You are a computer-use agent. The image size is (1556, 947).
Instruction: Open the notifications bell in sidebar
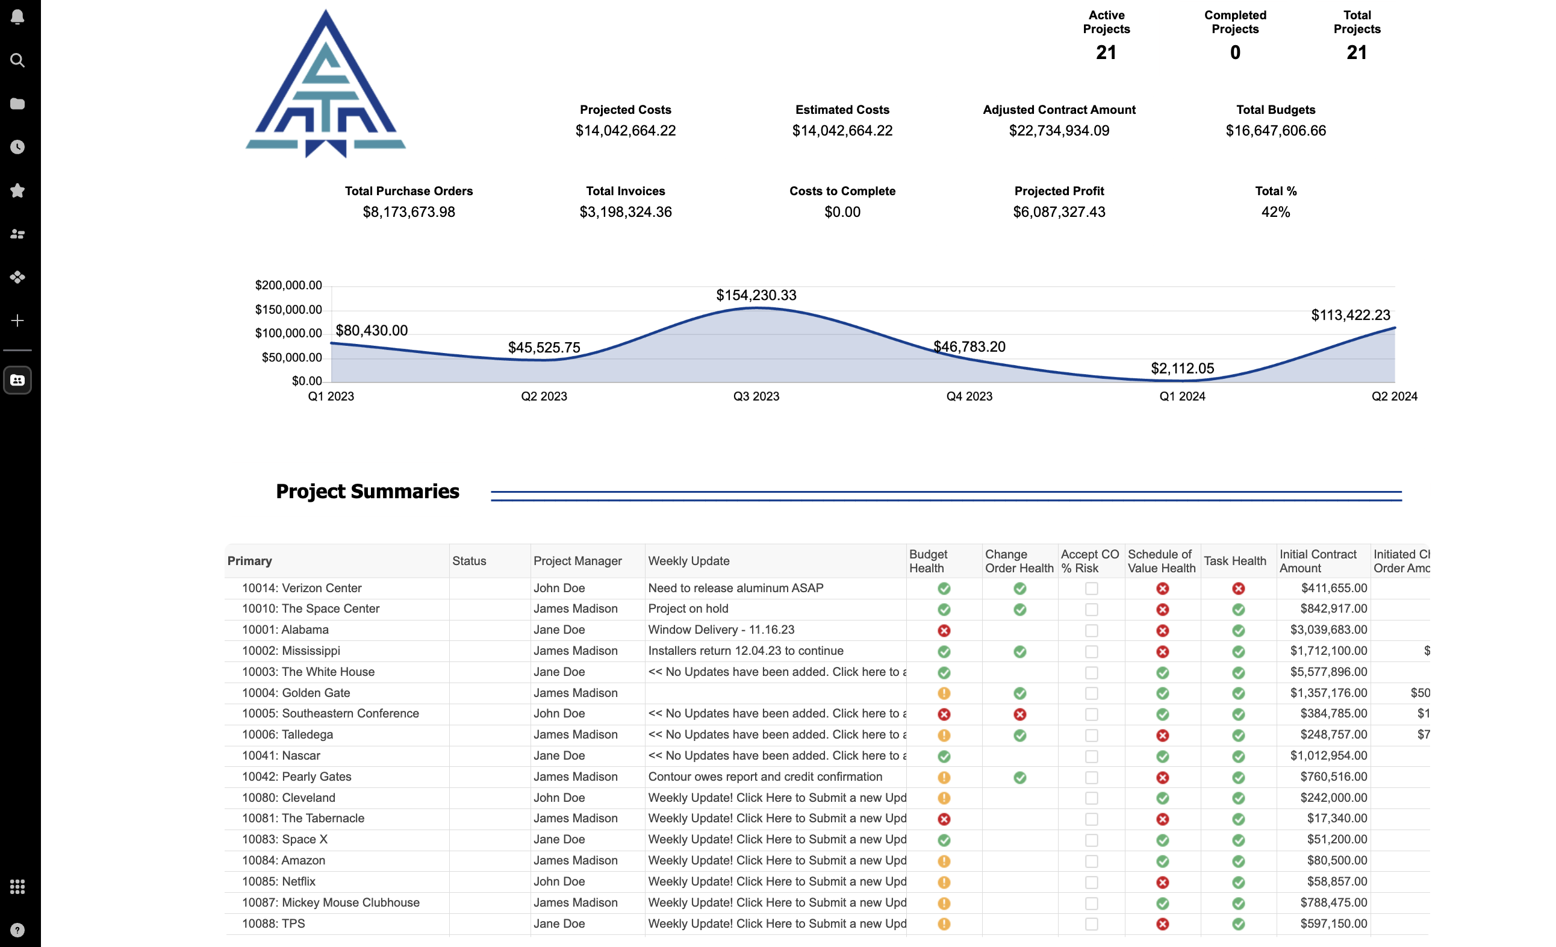point(17,16)
